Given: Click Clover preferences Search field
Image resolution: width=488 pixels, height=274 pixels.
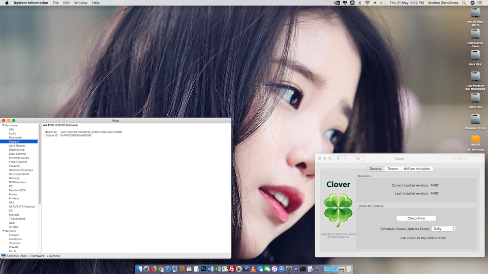Looking at the screenshot, I should point(462,158).
